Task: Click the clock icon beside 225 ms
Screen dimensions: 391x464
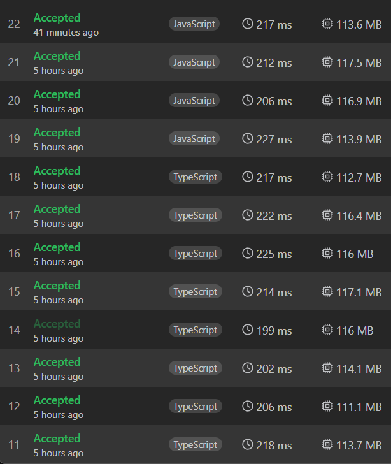Action: 248,254
